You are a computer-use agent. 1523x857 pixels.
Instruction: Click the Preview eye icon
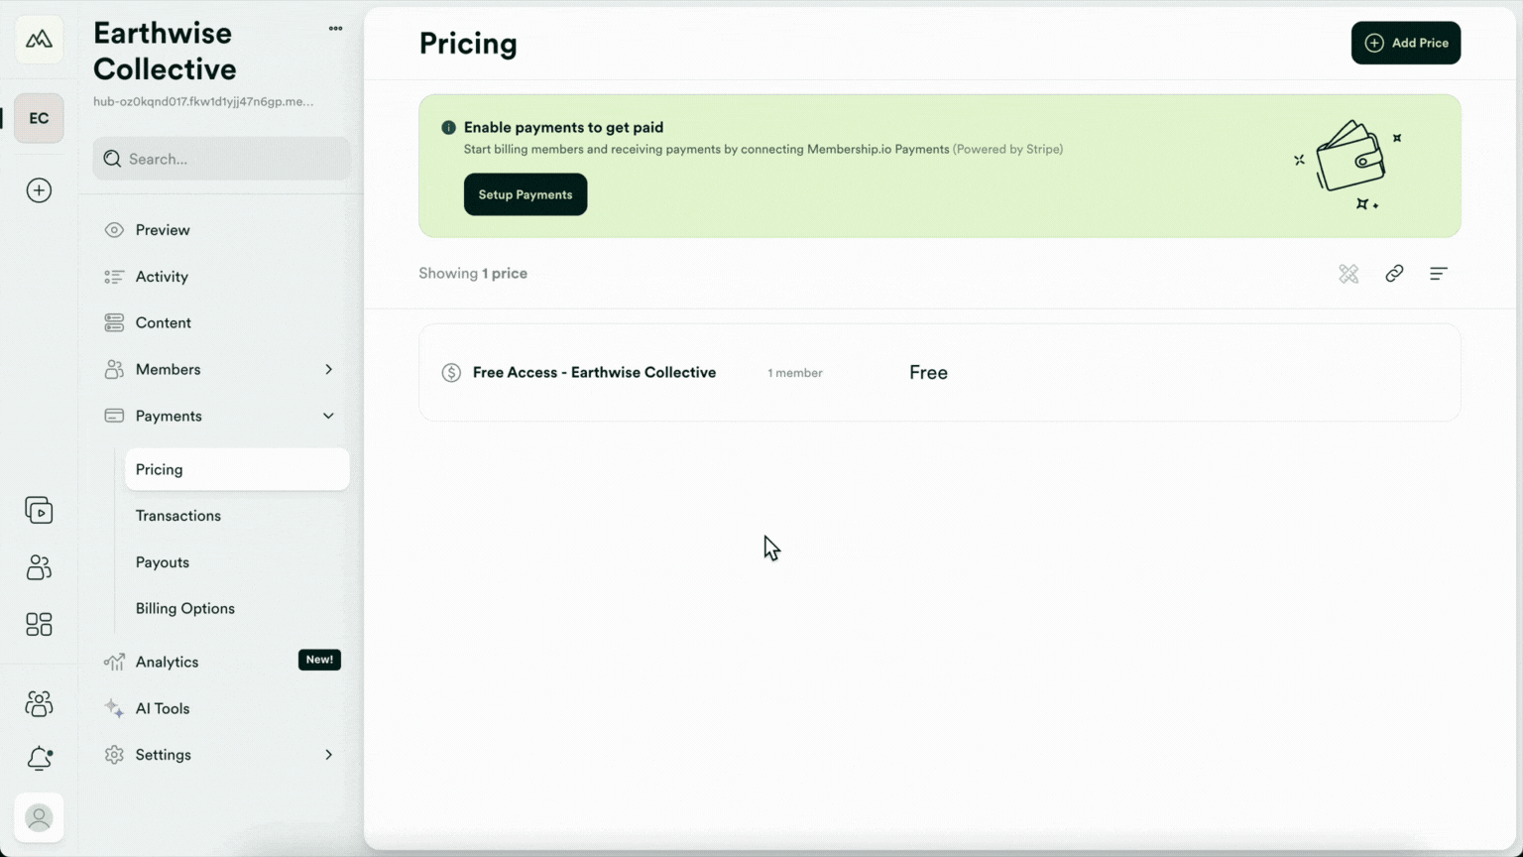[x=114, y=230]
